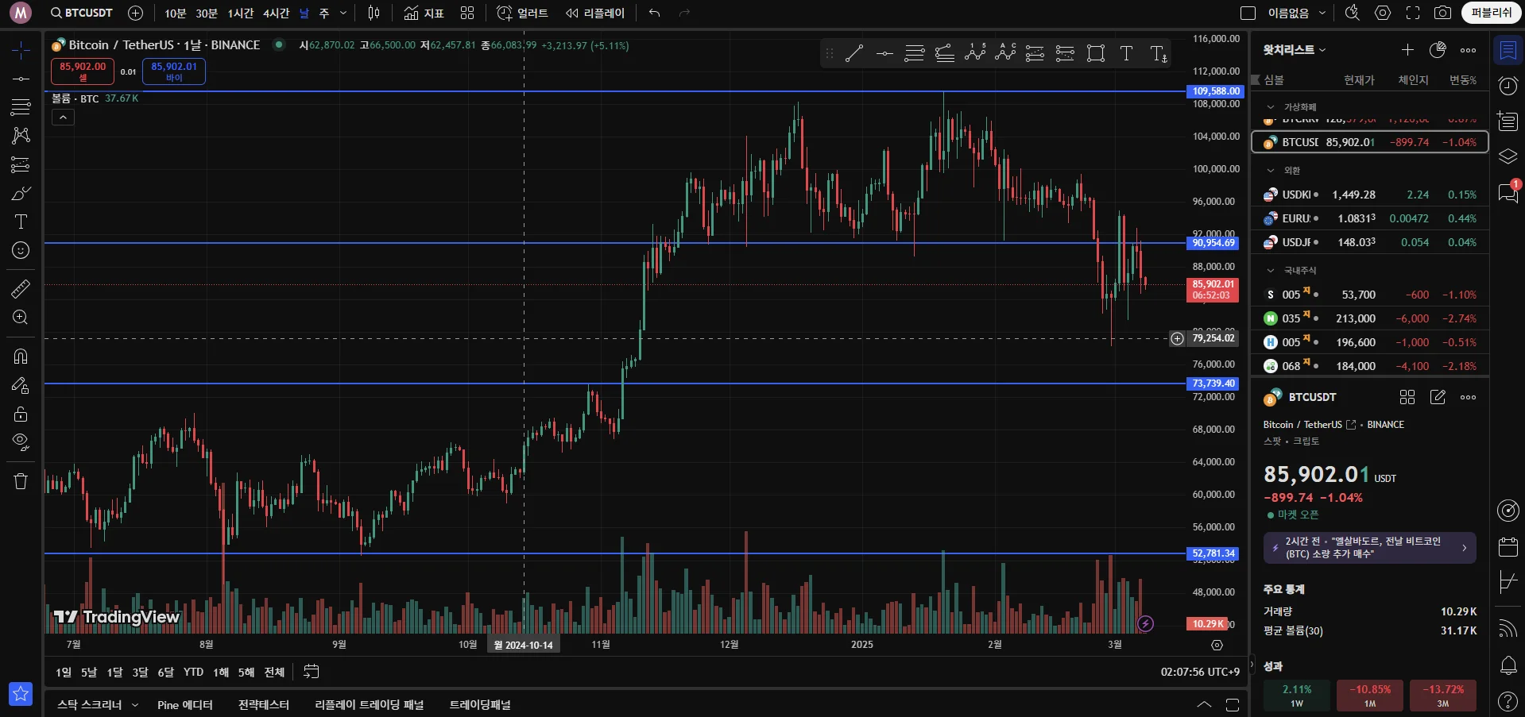This screenshot has width=1525, height=717.
Task: Open the calendar panel in right sidebar
Action: tap(1508, 547)
